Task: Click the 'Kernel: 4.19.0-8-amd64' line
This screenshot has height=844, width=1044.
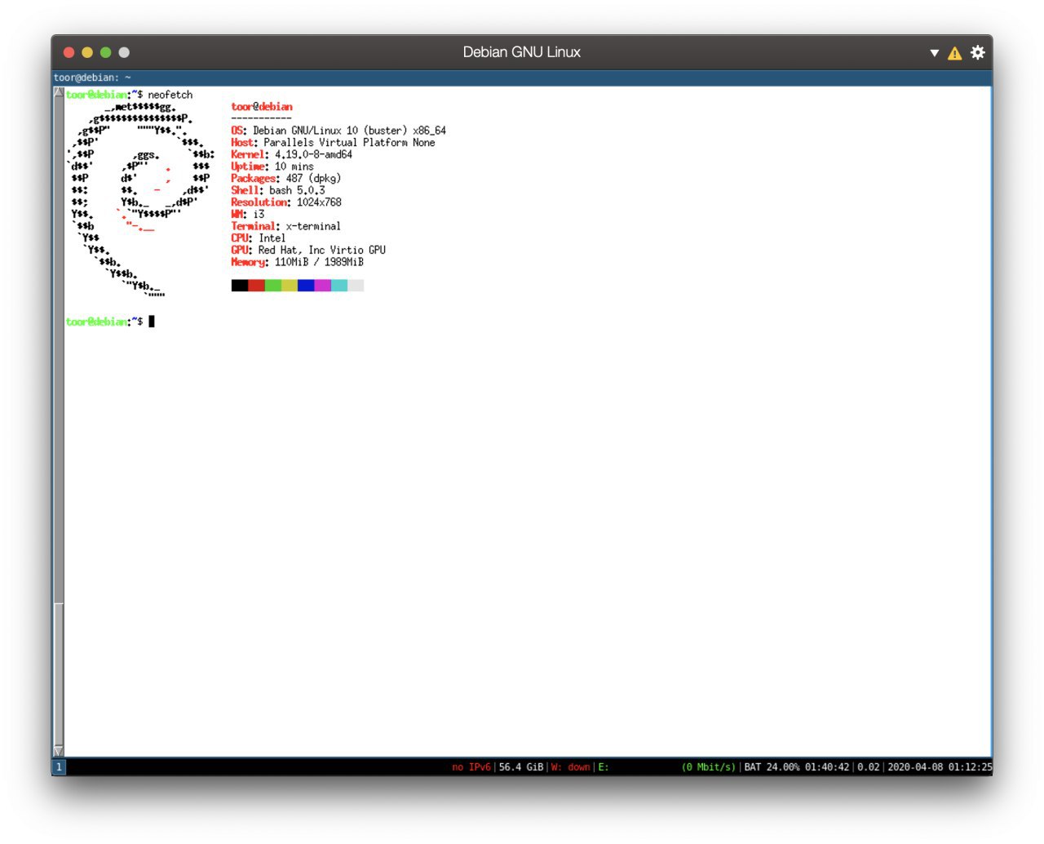Action: point(291,154)
